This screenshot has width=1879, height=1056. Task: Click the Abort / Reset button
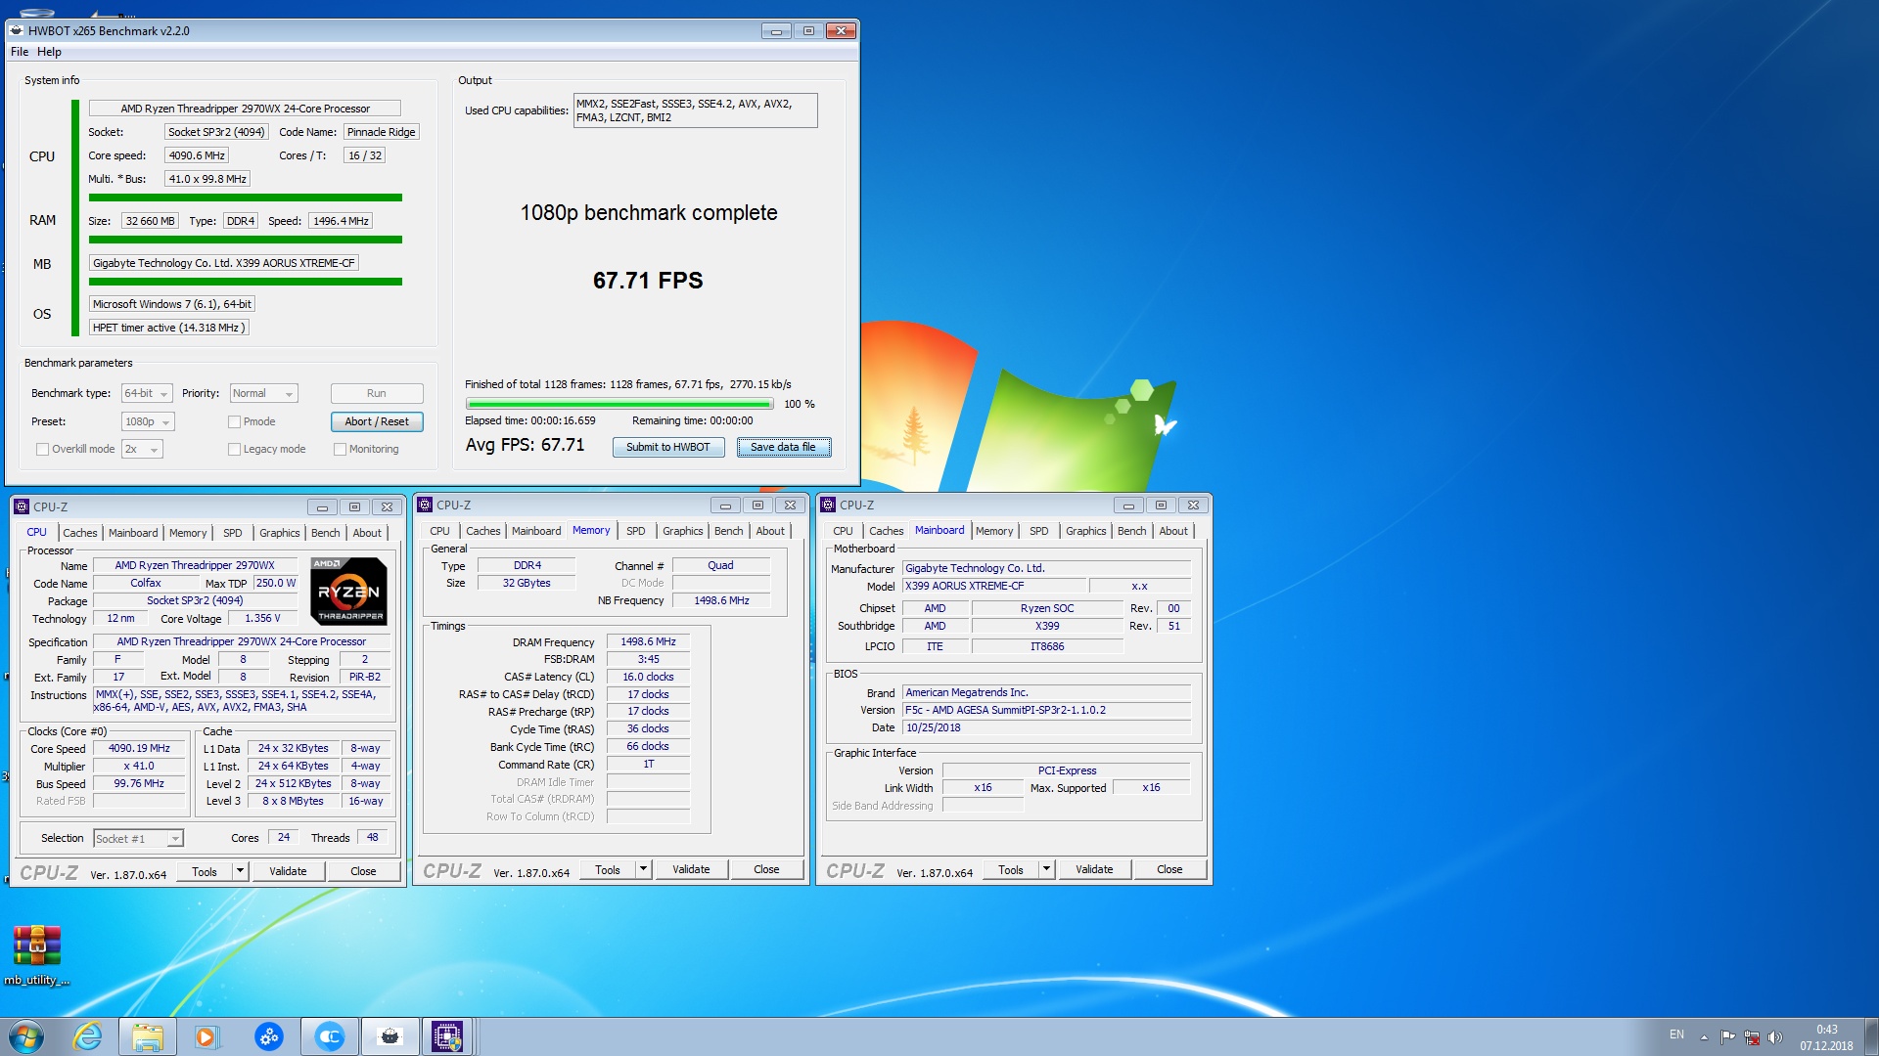click(x=377, y=422)
